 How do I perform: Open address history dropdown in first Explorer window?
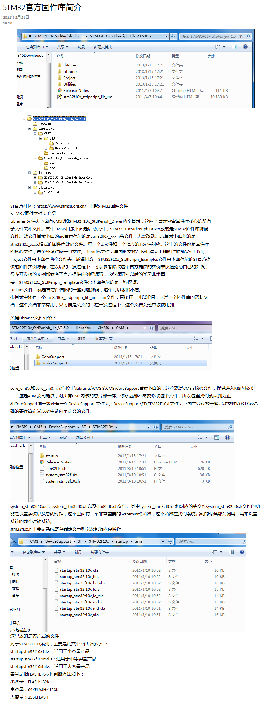(166, 36)
